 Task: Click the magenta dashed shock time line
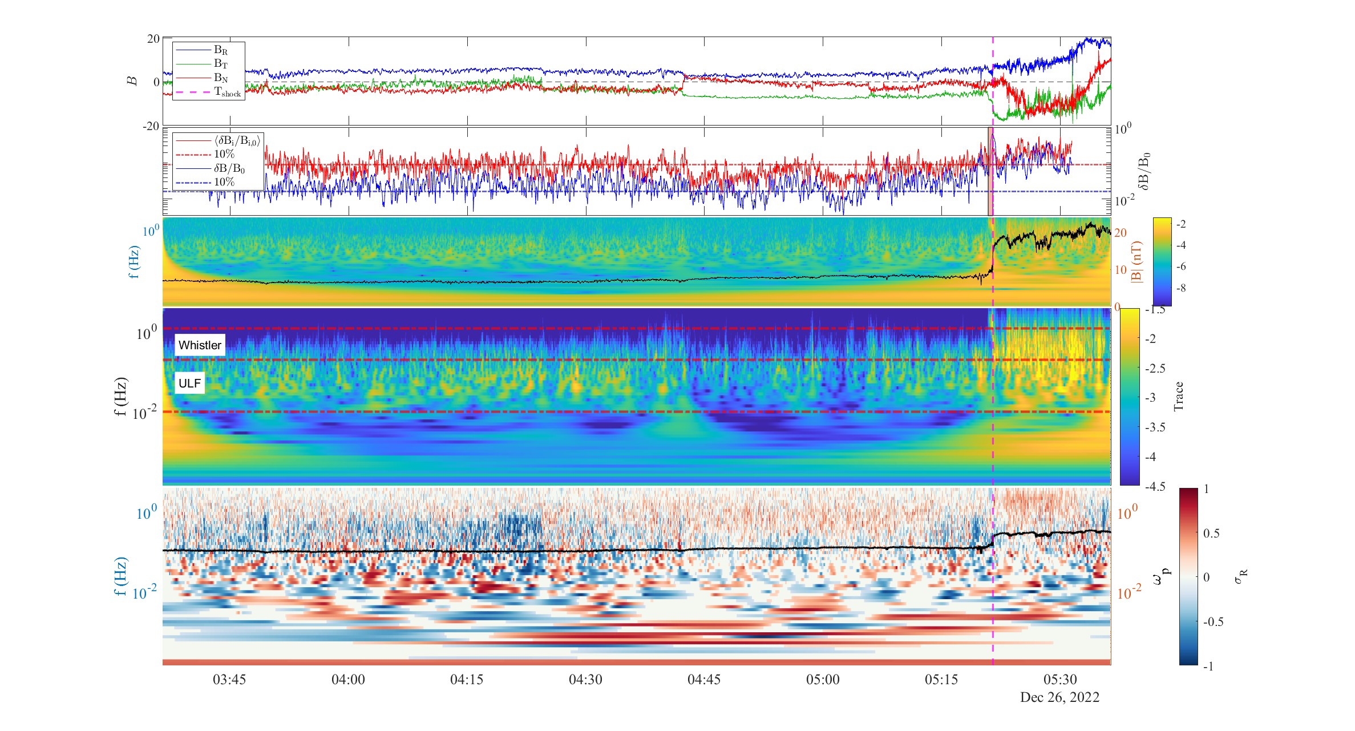click(x=993, y=351)
